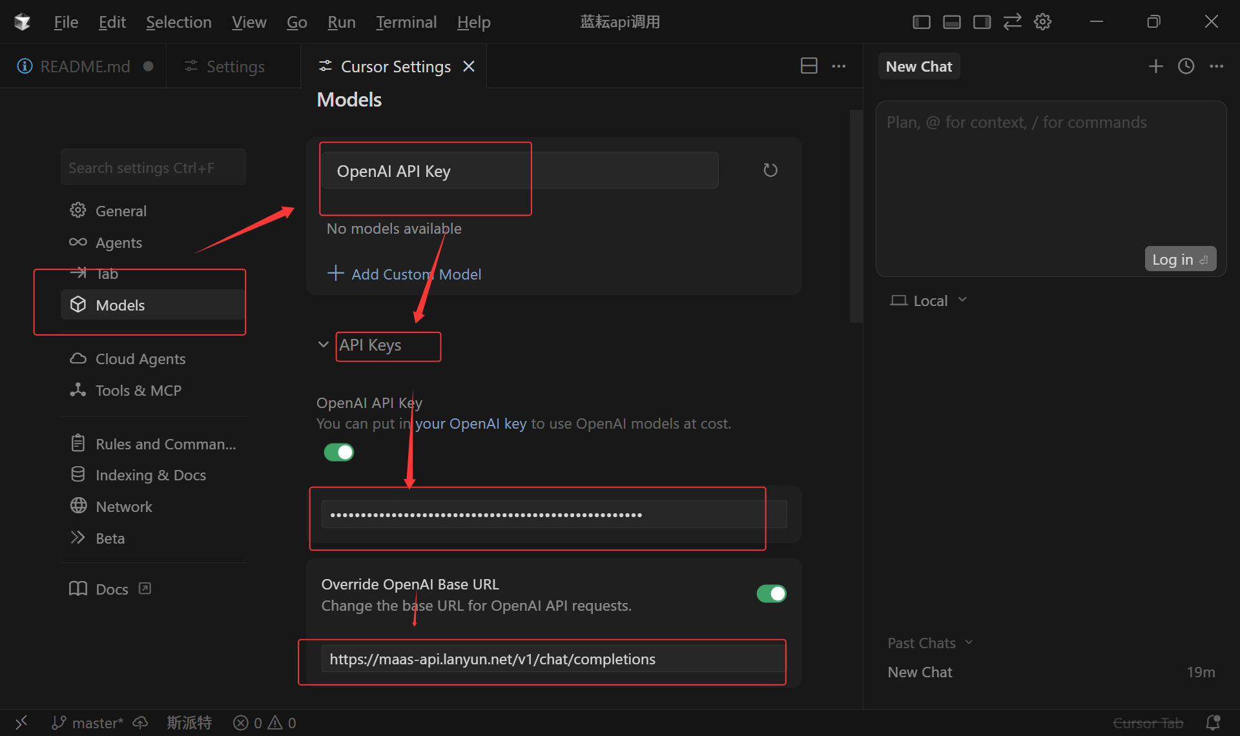Click the Search settings input field
The image size is (1240, 736).
153,167
